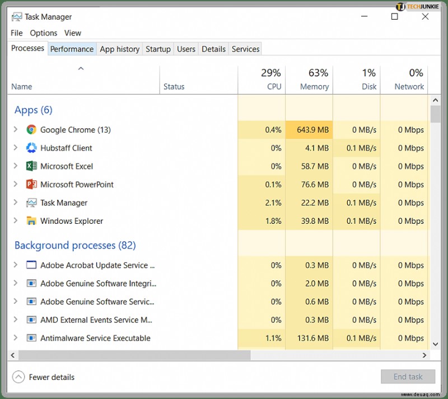Sort processes by Disk column

pyautogui.click(x=357, y=80)
